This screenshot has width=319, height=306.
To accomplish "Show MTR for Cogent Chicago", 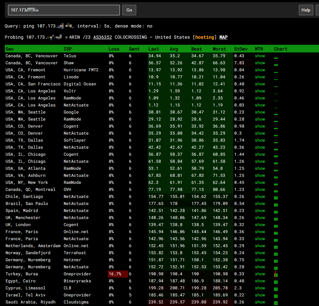I will [260, 154].
